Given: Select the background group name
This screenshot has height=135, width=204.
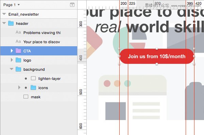Looking at the screenshot, I should pos(34,69).
